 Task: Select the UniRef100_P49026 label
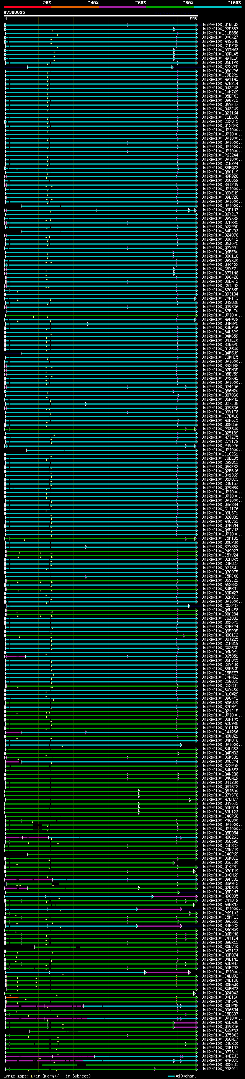[x=220, y=446]
